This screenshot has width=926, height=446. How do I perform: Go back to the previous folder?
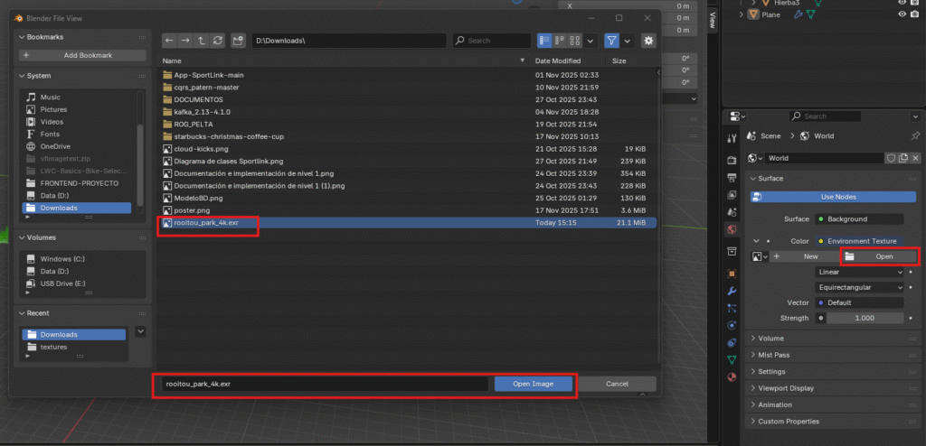pos(169,41)
